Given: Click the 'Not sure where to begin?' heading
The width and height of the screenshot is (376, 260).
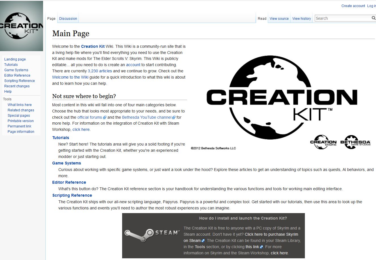Looking at the screenshot, I should point(84,96).
